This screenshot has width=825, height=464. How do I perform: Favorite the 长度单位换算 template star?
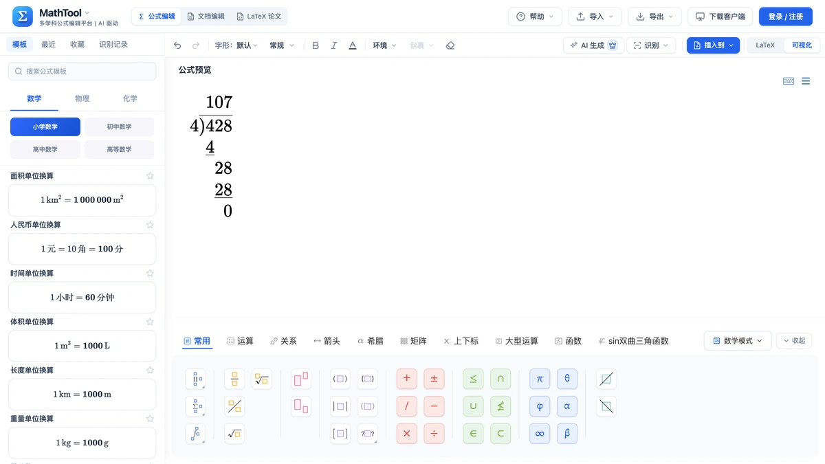[150, 371]
